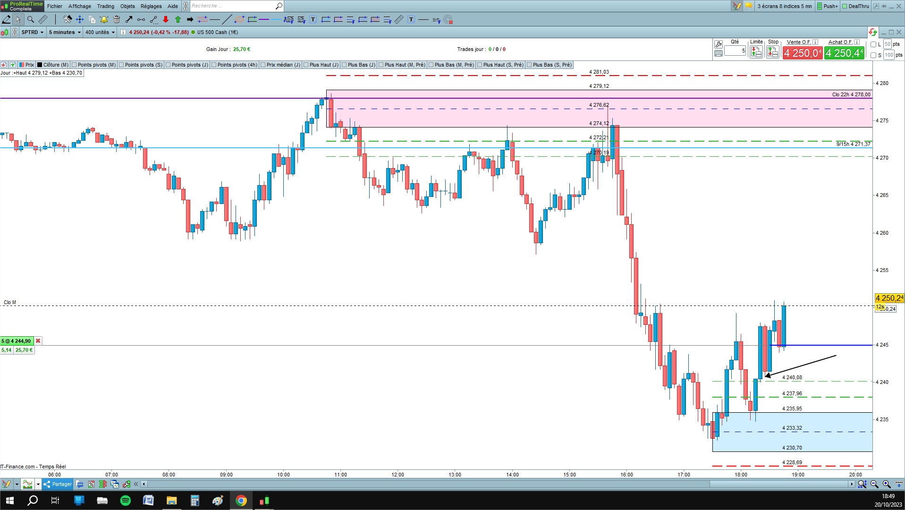Open Calculator from the taskbar
Viewport: 905px width, 510px height.
pyautogui.click(x=195, y=501)
